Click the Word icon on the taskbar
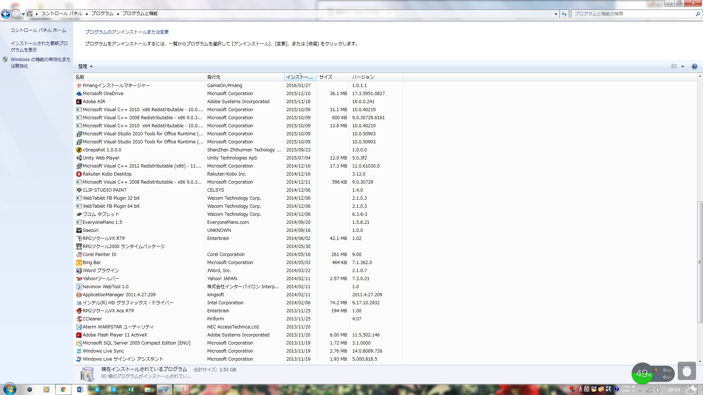The width and height of the screenshot is (703, 395). [x=80, y=390]
